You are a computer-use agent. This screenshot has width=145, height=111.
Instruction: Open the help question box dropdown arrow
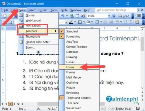tap(138, 10)
